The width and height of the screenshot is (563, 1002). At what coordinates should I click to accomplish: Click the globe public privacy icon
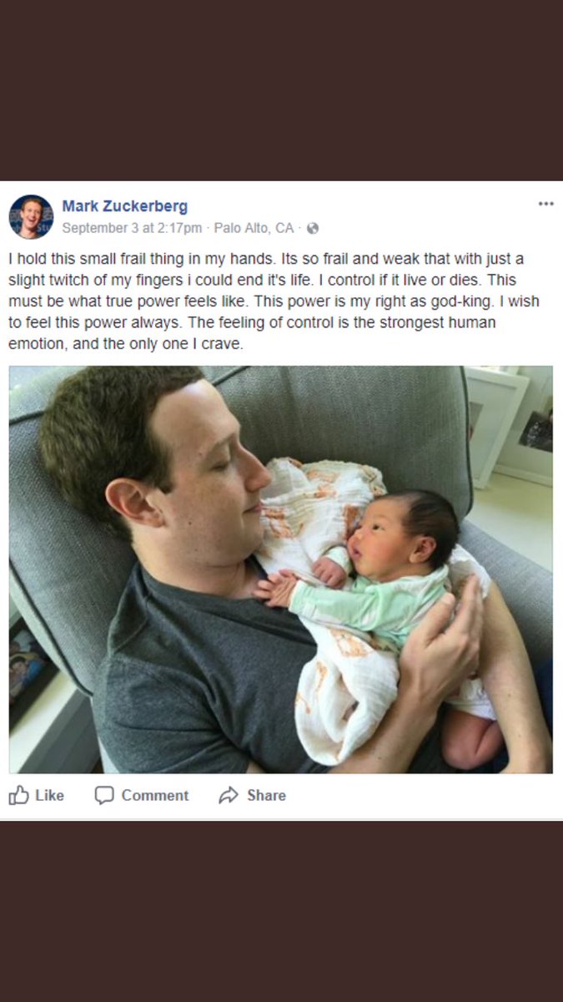point(313,228)
